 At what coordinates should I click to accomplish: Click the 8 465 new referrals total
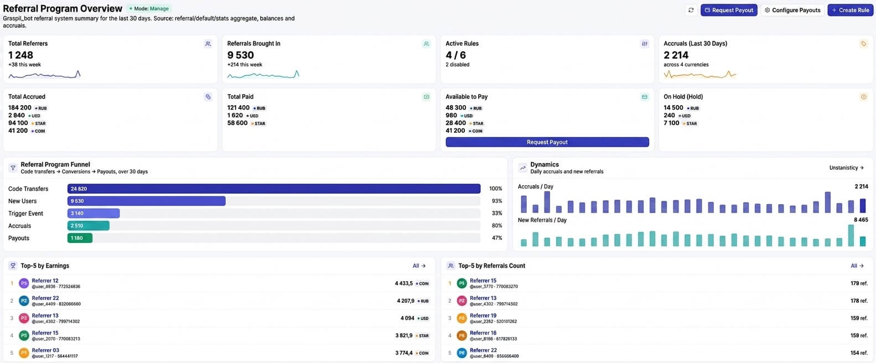point(861,220)
